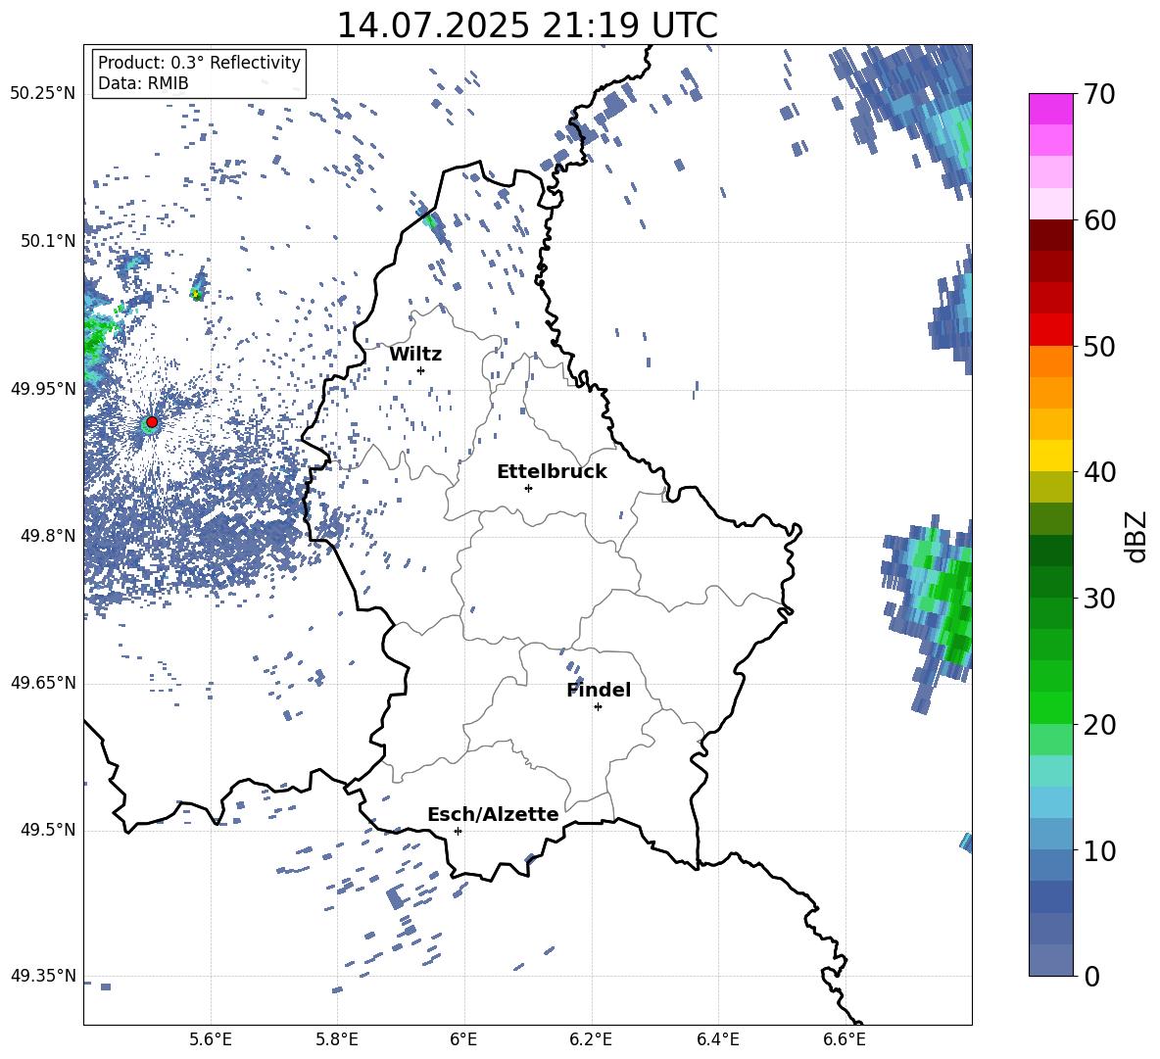Click the latitude label 49.65°N
The width and height of the screenshot is (1160, 1059).
click(43, 683)
